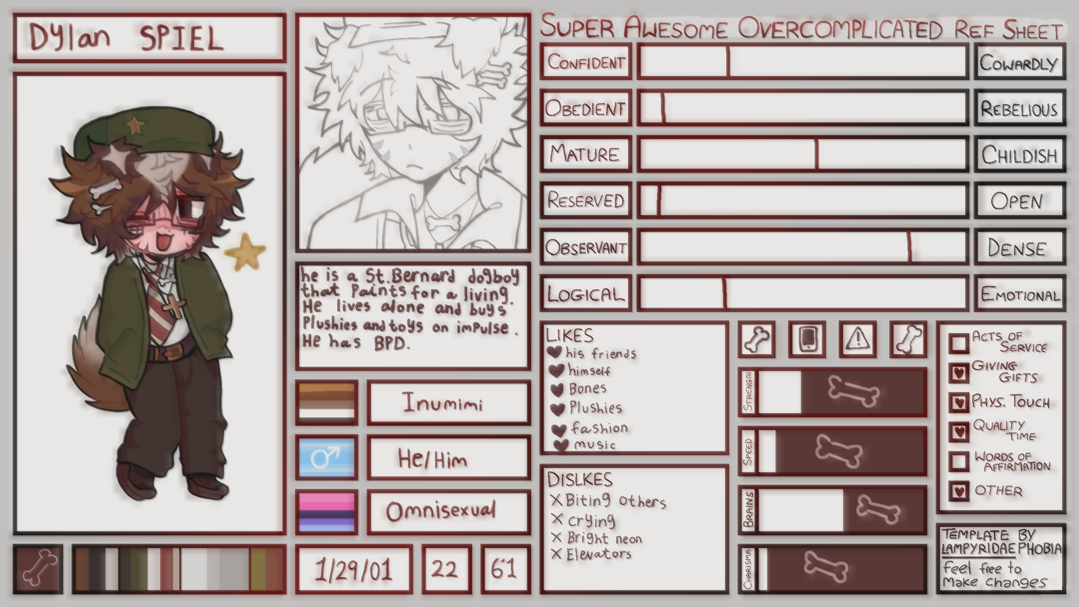
Task: Click the bone icon in Brains bar
Action: coord(878,510)
